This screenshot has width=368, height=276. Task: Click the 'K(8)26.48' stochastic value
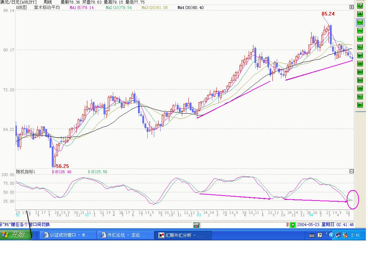tap(61, 172)
